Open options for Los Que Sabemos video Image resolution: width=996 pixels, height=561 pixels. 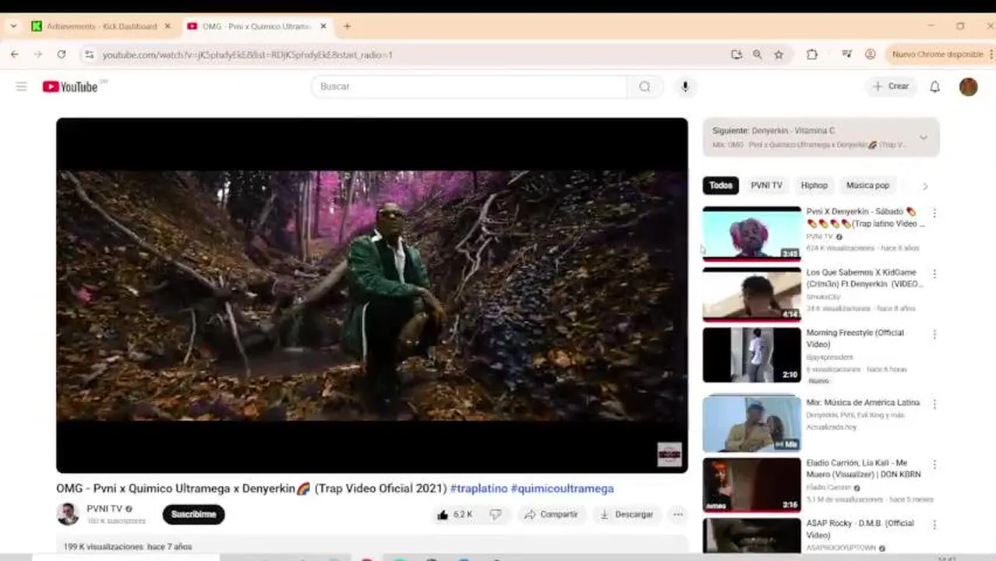[934, 273]
